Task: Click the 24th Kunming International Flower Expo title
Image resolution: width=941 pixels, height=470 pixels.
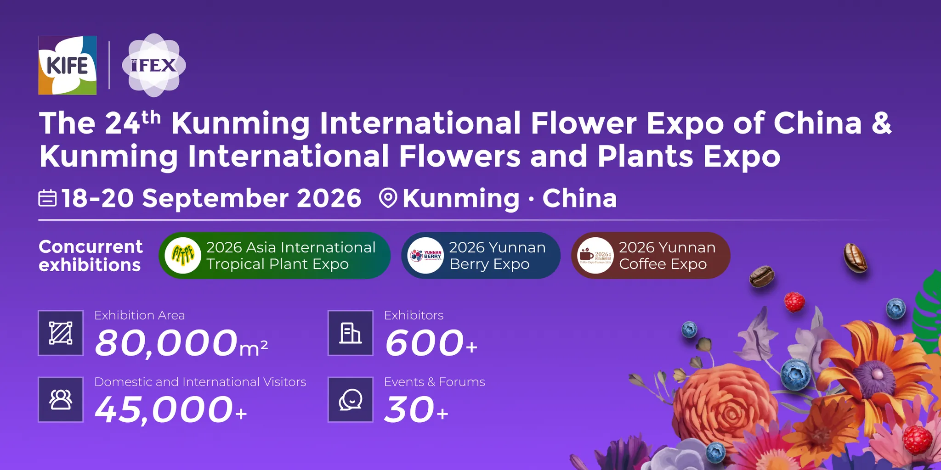Action: [x=465, y=123]
